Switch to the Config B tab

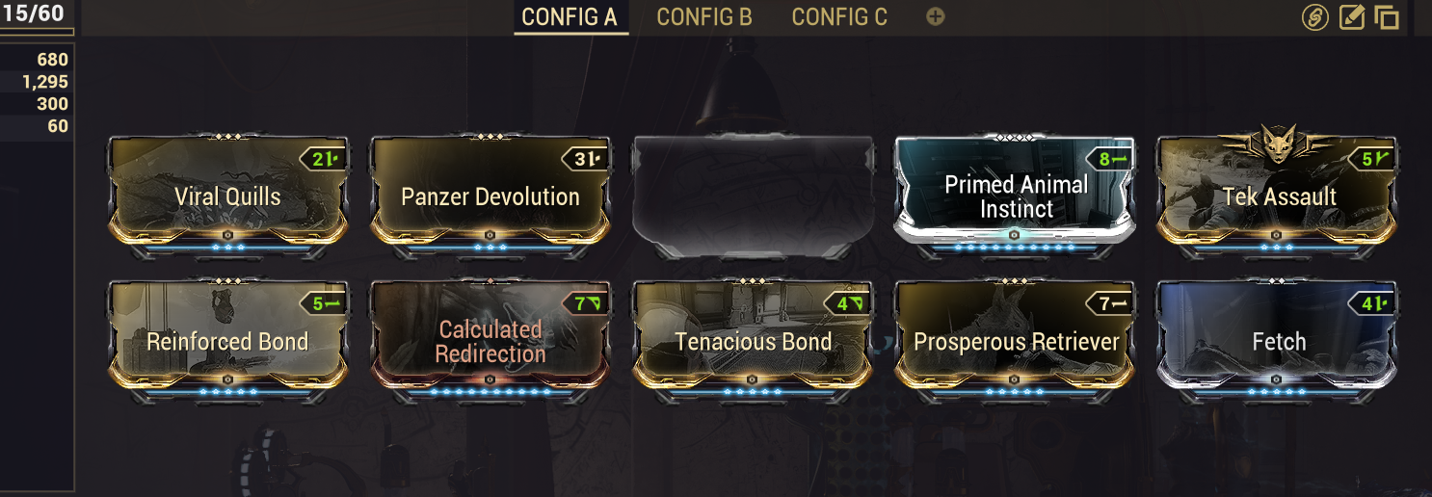coord(704,16)
